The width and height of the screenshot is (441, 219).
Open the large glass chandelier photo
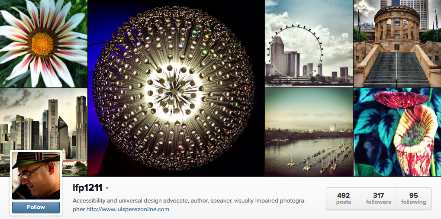[176, 88]
